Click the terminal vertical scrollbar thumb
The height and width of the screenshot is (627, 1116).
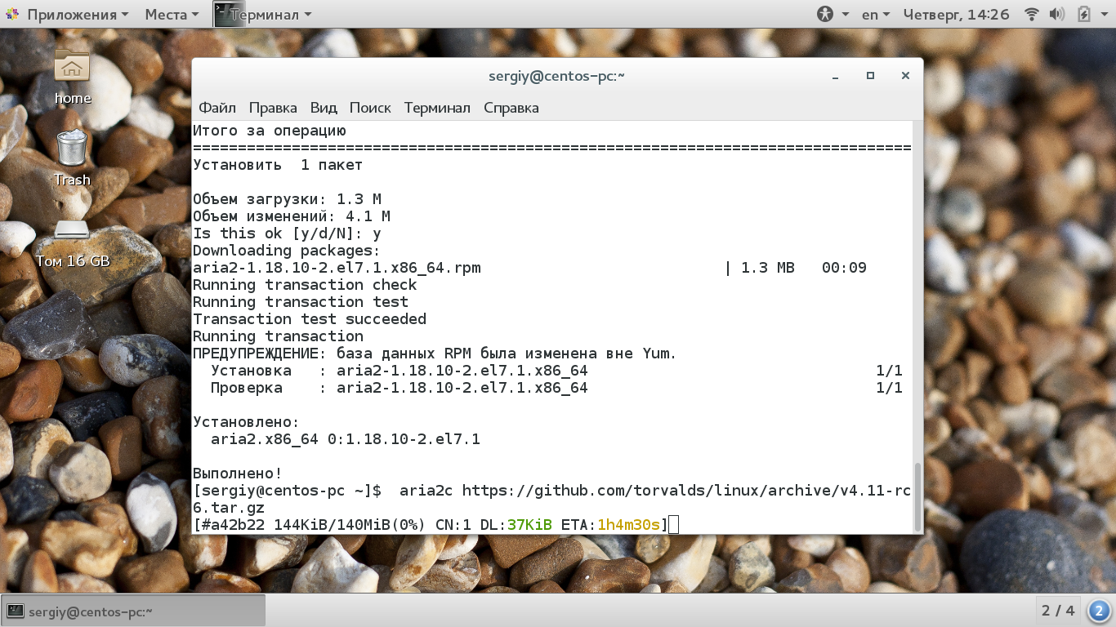point(917,496)
